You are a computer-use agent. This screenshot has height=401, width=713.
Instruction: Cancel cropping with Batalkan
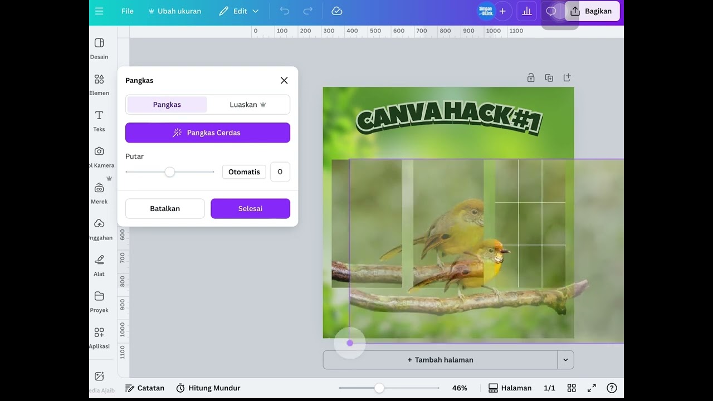[x=165, y=208]
